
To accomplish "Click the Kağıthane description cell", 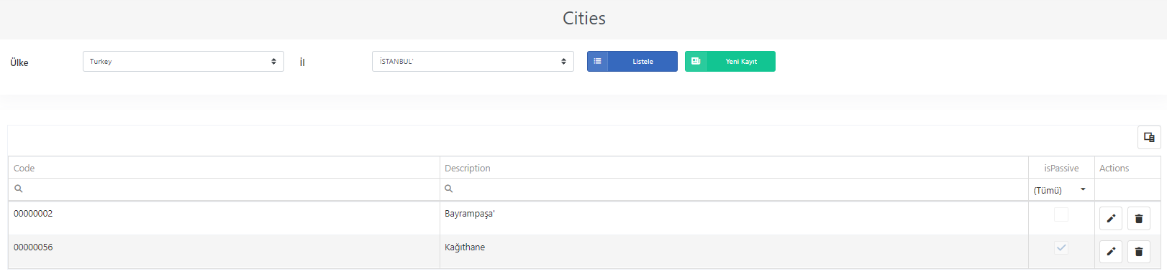I will (x=734, y=252).
